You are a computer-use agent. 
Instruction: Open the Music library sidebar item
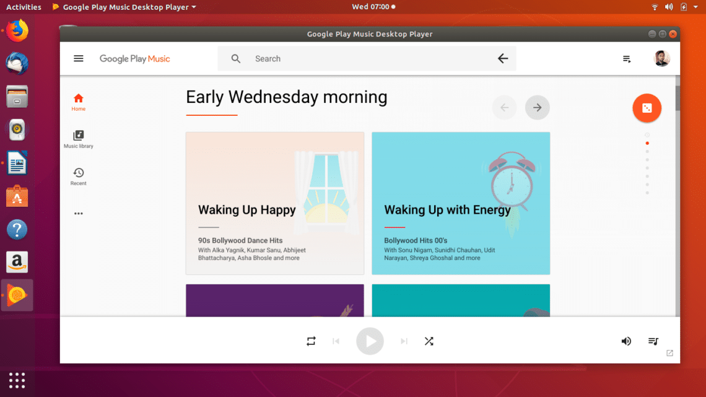pos(79,139)
